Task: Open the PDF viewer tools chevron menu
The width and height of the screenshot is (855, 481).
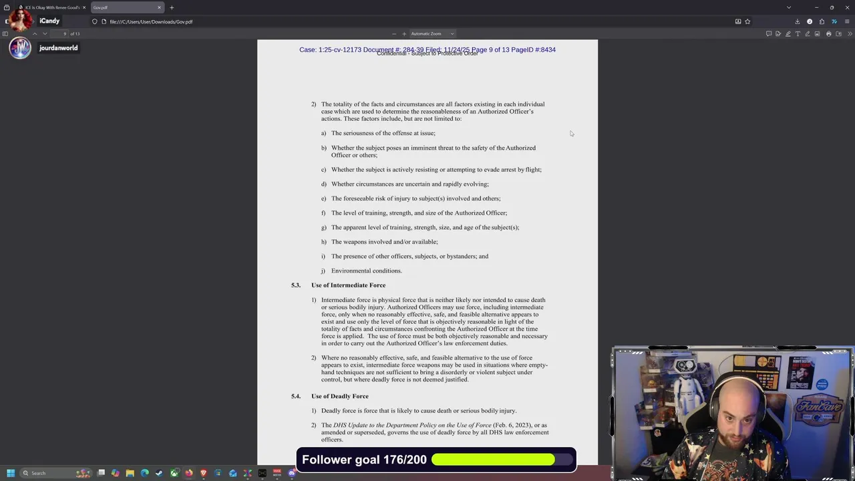Action: click(850, 33)
